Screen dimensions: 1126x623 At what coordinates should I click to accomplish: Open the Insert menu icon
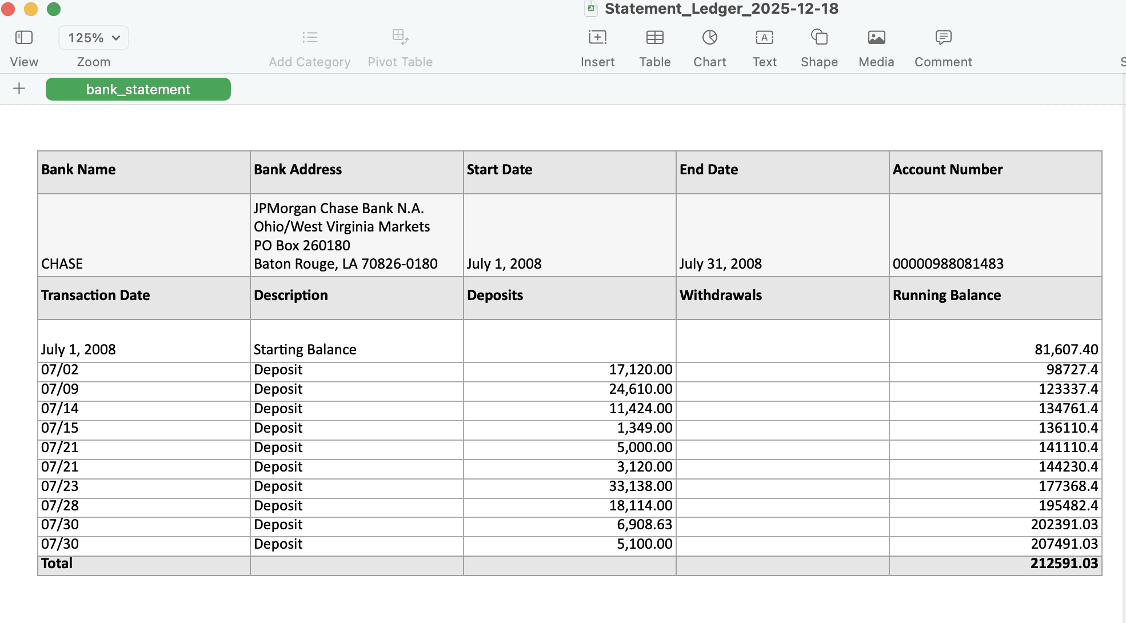coord(597,37)
